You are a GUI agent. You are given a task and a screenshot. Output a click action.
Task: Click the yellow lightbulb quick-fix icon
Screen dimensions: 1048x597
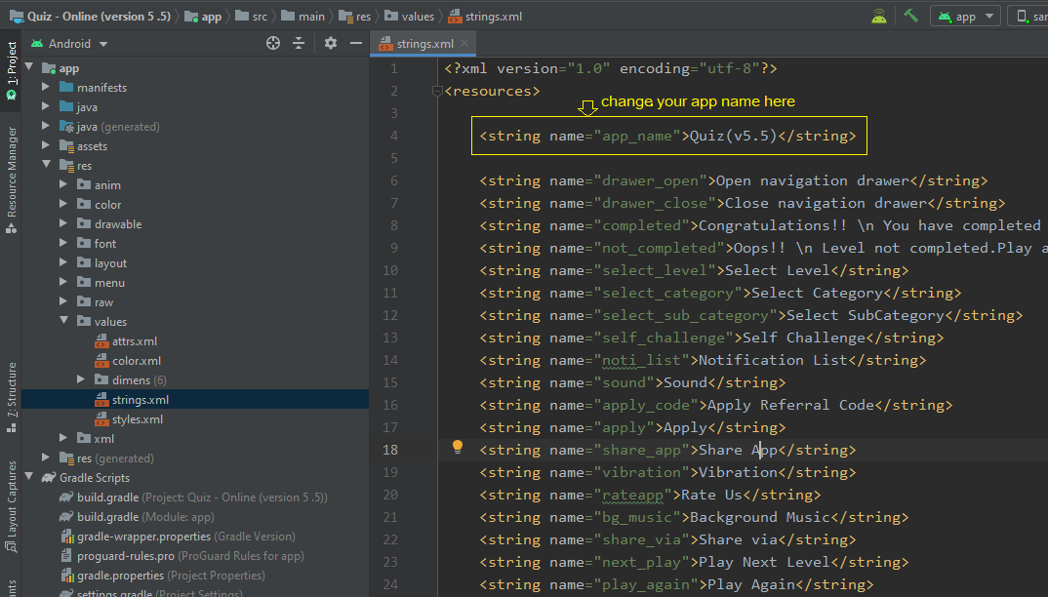click(458, 447)
